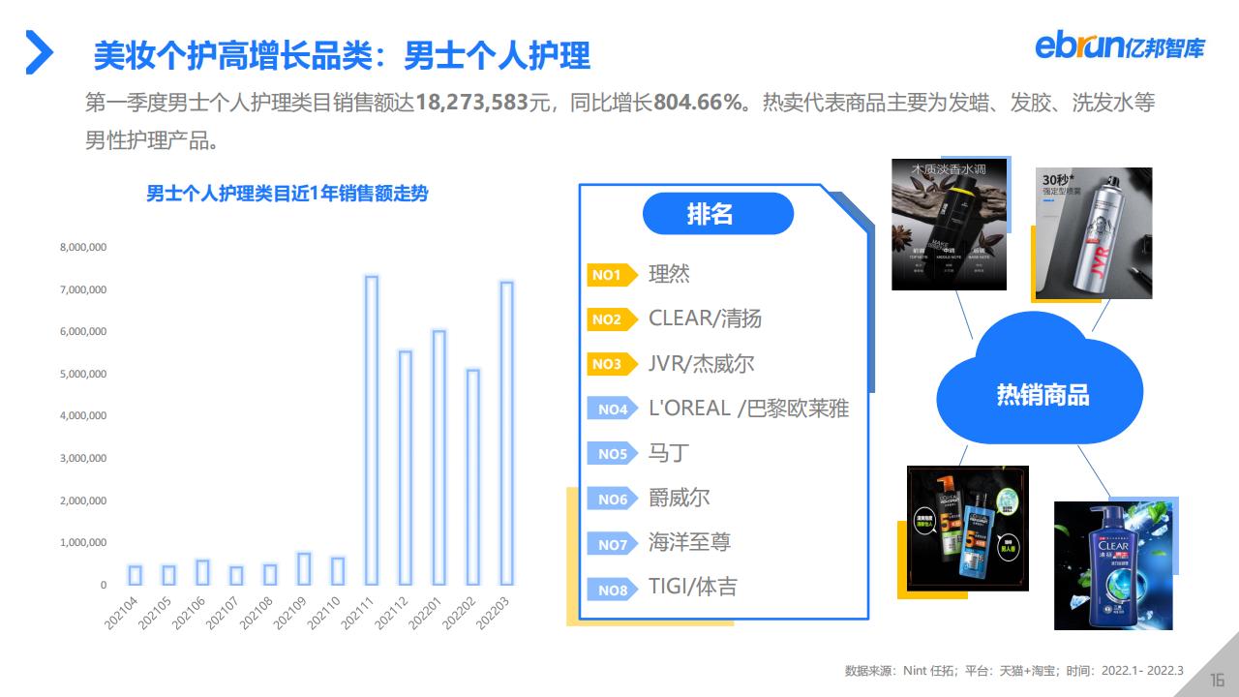The image size is (1239, 697).
Task: Click the NO6 rank badge
Action: click(612, 499)
